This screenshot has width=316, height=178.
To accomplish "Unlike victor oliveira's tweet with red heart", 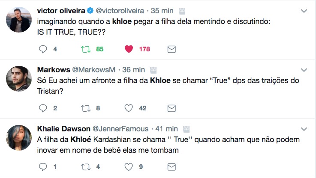I will pyautogui.click(x=129, y=49).
